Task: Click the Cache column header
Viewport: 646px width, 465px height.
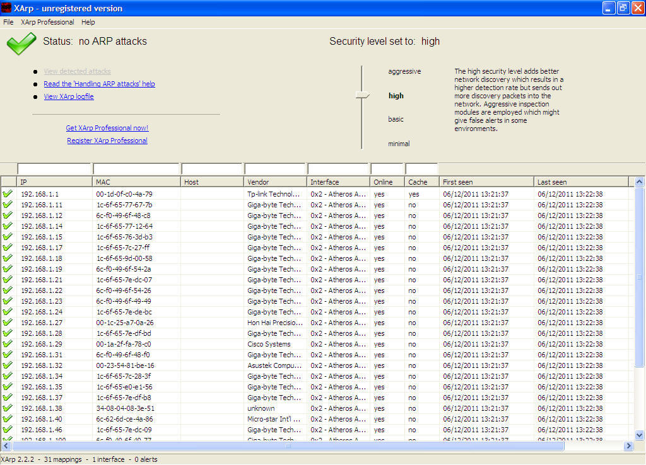Action: click(x=422, y=182)
